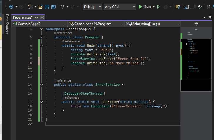Open the Hot Reload dropdown arrow
The width and height of the screenshot is (214, 140).
click(170, 7)
